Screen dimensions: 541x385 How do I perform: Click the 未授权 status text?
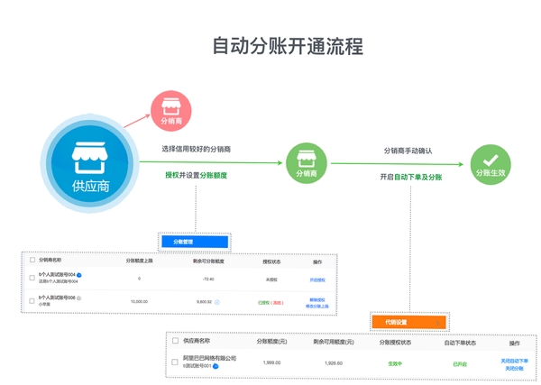[x=271, y=280]
